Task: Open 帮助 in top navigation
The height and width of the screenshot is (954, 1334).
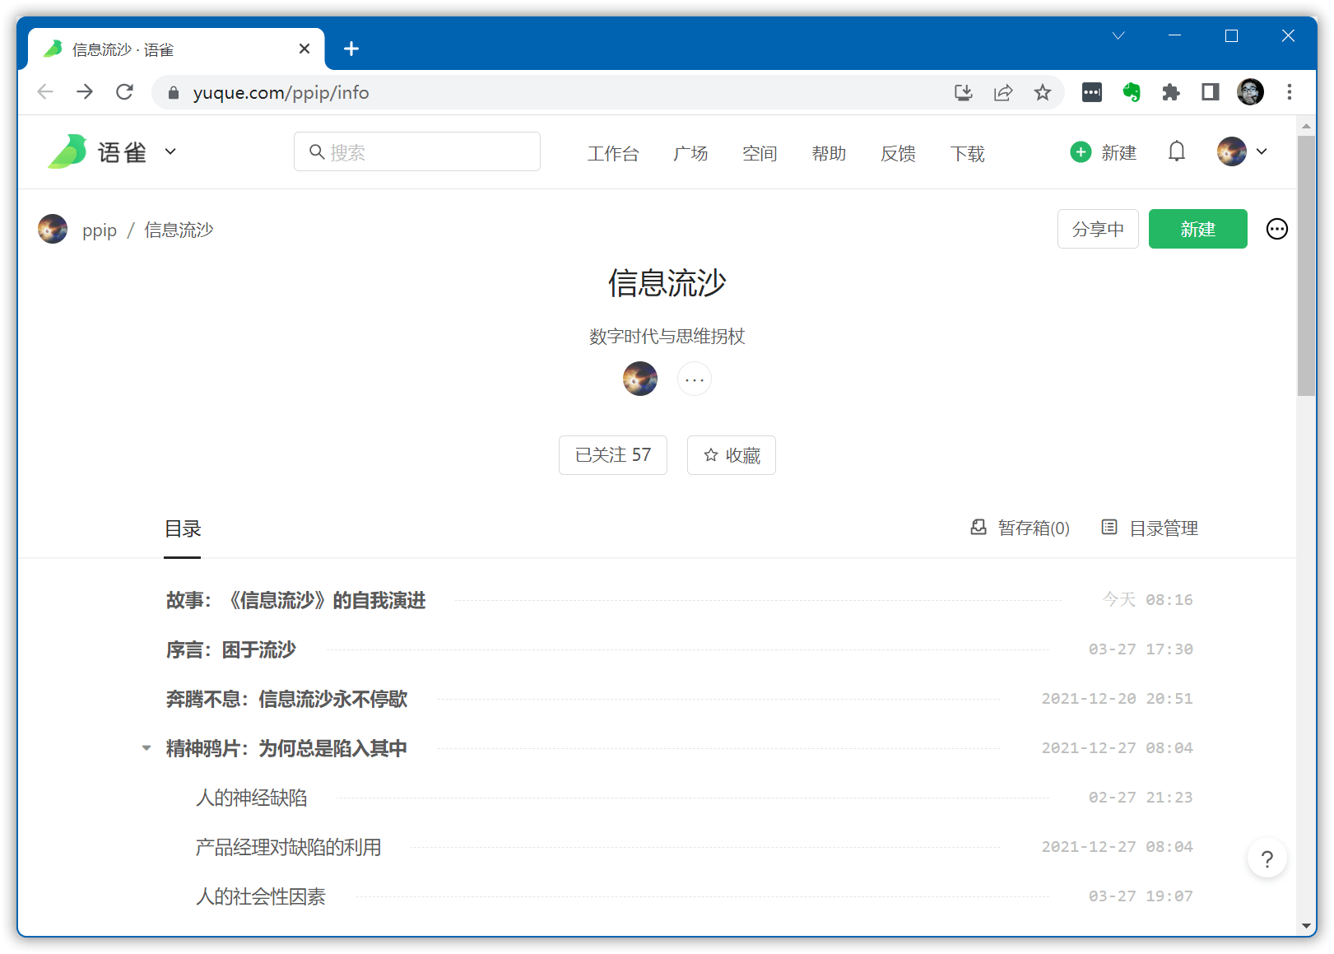Action: pyautogui.click(x=829, y=153)
